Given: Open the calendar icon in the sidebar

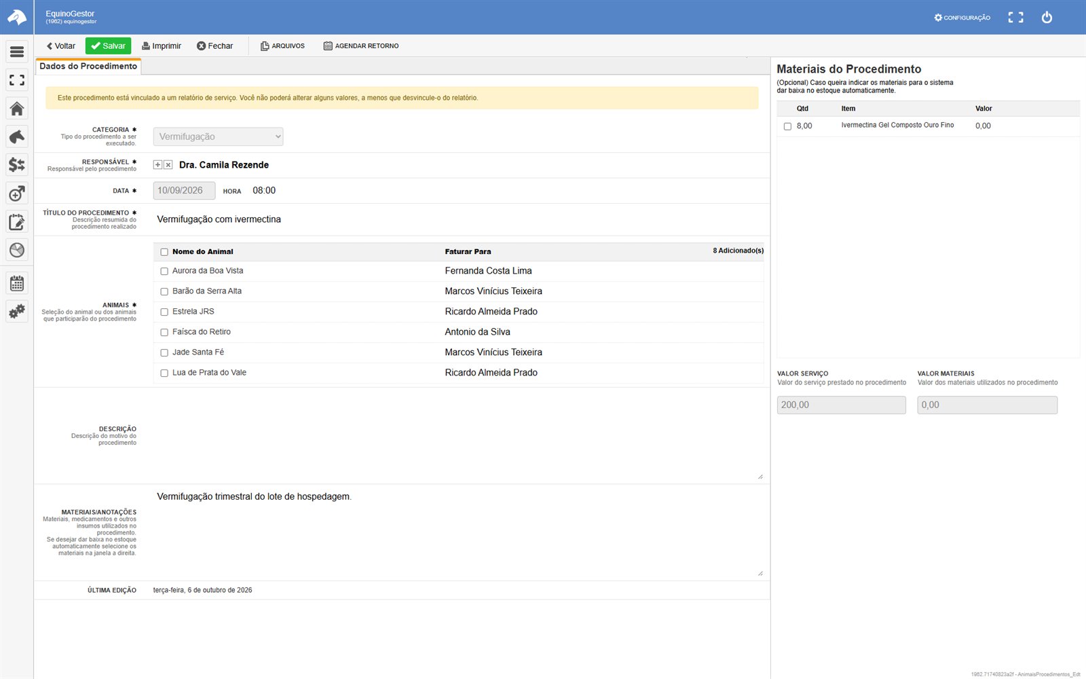Looking at the screenshot, I should pyautogui.click(x=17, y=283).
